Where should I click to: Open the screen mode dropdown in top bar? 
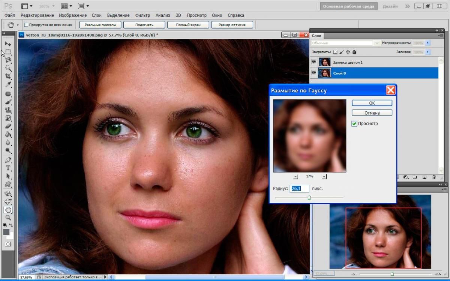[83, 6]
